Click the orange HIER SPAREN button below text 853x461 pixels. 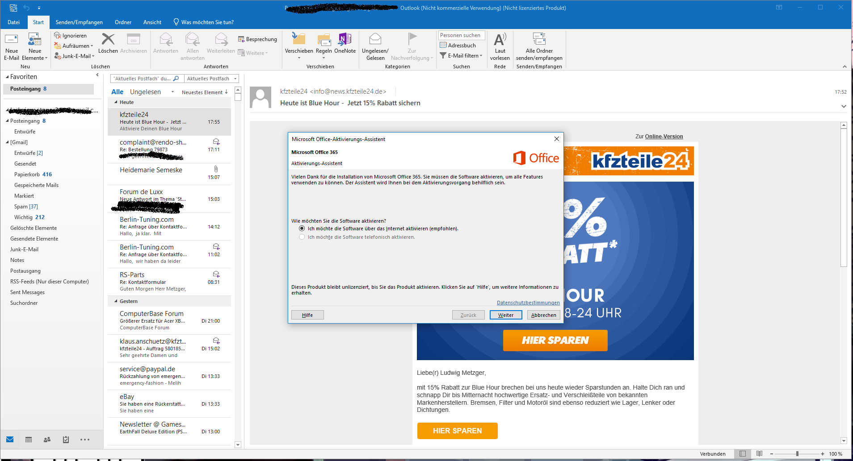point(458,431)
